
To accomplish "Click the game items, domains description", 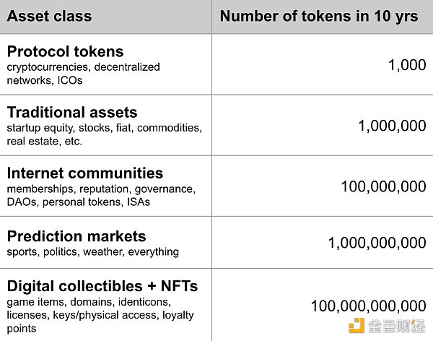I will click(89, 302).
